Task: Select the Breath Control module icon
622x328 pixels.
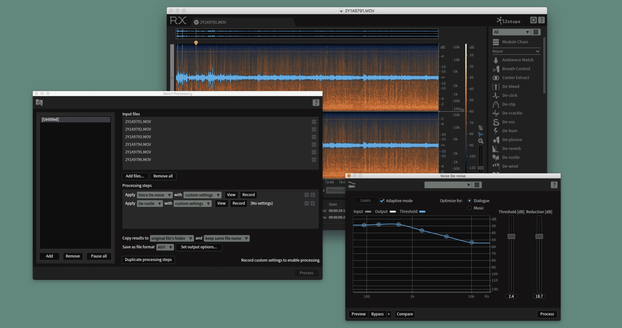Action: 494,68
